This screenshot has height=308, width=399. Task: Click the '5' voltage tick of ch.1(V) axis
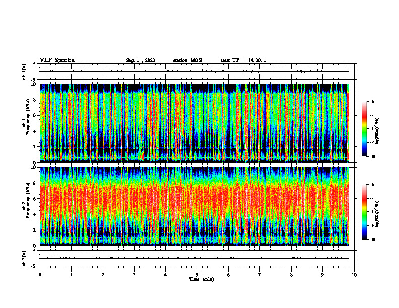pos(35,64)
